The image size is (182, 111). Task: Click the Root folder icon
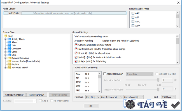point(5,36)
